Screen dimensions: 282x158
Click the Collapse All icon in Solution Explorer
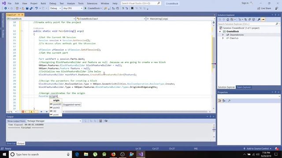(250, 19)
